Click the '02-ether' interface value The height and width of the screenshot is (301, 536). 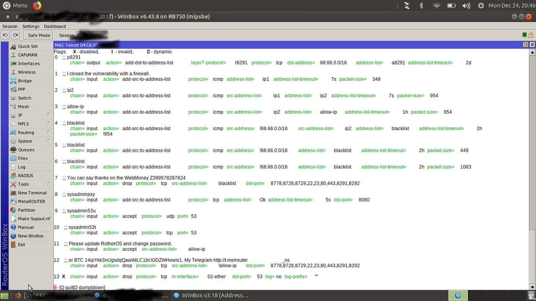pyautogui.click(x=216, y=277)
